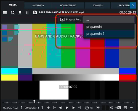This screenshot has height=111, width=138.
Task: Open the grid dots menu icon
Action: tap(27, 12)
